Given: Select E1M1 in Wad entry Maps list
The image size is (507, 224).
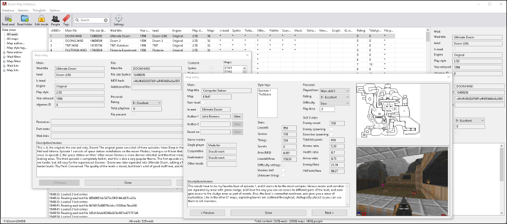Looking at the screenshot, I should (x=228, y=68).
